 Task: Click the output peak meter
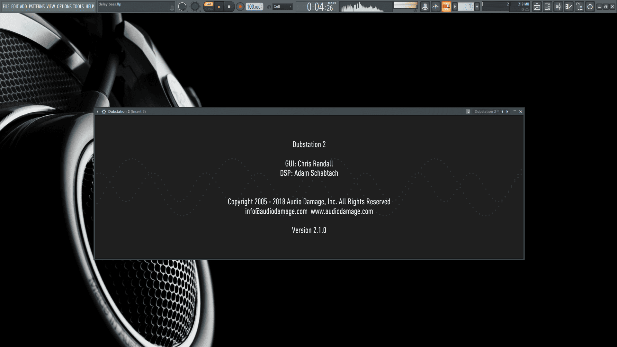[x=406, y=5]
